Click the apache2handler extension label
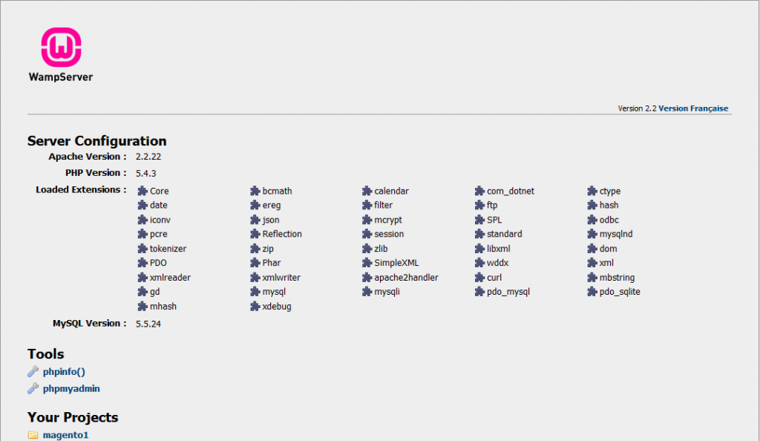This screenshot has width=760, height=441. [406, 278]
